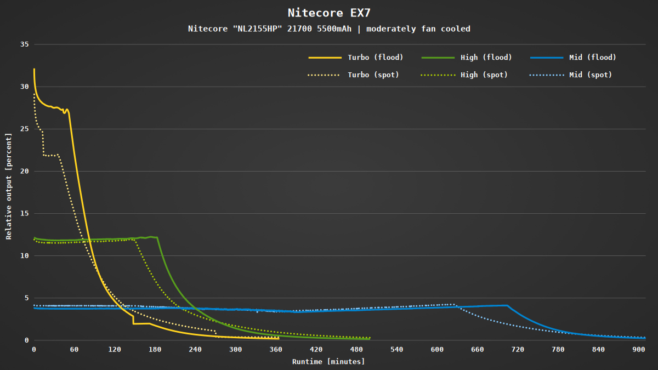Select the Runtime [minutes] axis label
Image resolution: width=658 pixels, height=370 pixels.
coord(328,362)
